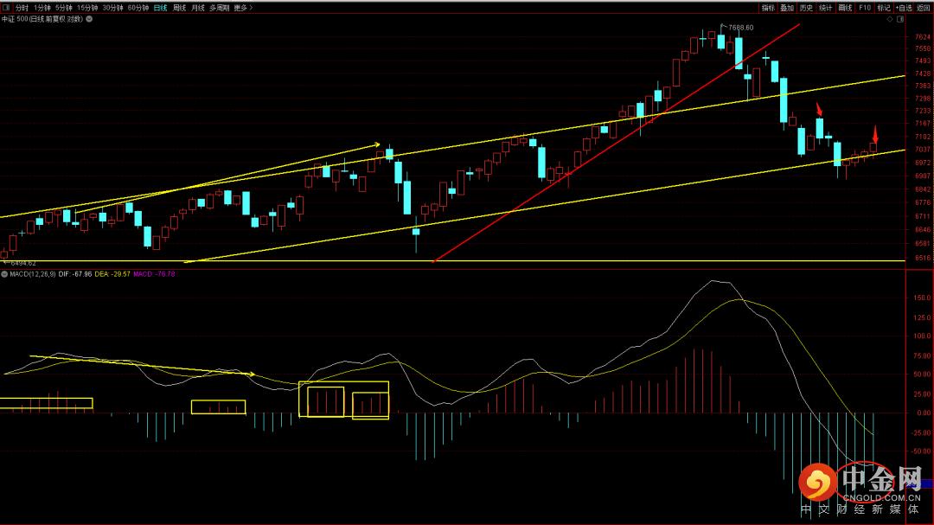This screenshot has width=934, height=525.
Task: Click the 6516 price axis label
Action: coord(922,258)
